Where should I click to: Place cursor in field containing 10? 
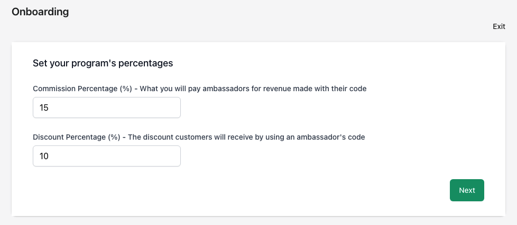tap(107, 156)
